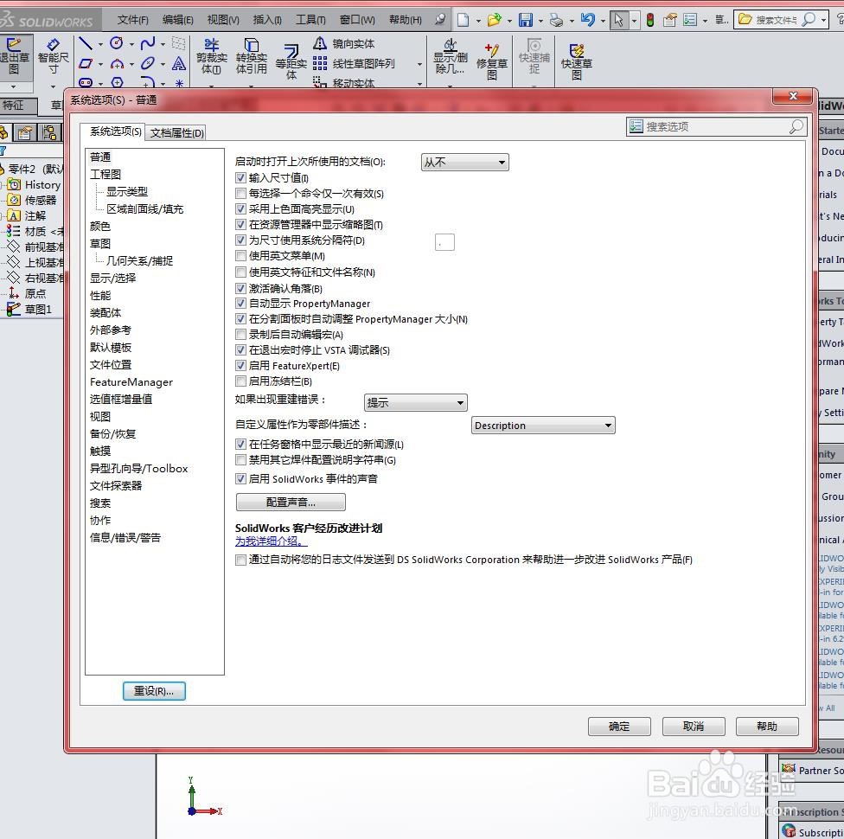The height and width of the screenshot is (839, 844).
Task: Click the Select cursor tool
Action: [x=618, y=20]
